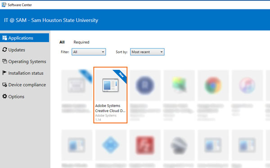This screenshot has height=168, width=270.
Task: Click the blurred iTunes music note icon
Action: tap(247, 86)
